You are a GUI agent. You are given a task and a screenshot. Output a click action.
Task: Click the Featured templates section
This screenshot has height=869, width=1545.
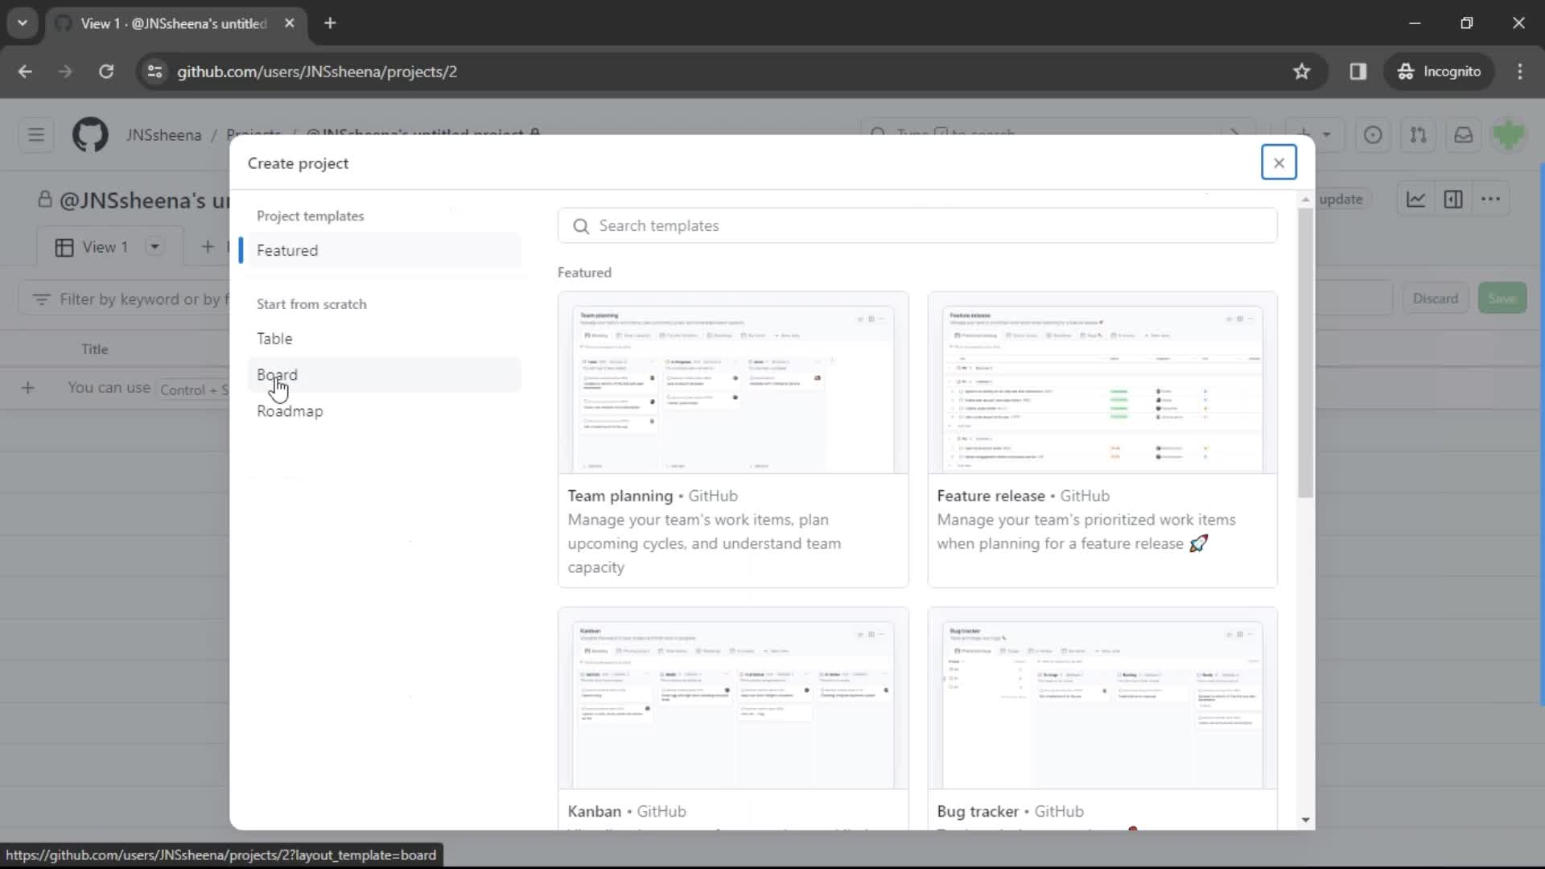[289, 249]
